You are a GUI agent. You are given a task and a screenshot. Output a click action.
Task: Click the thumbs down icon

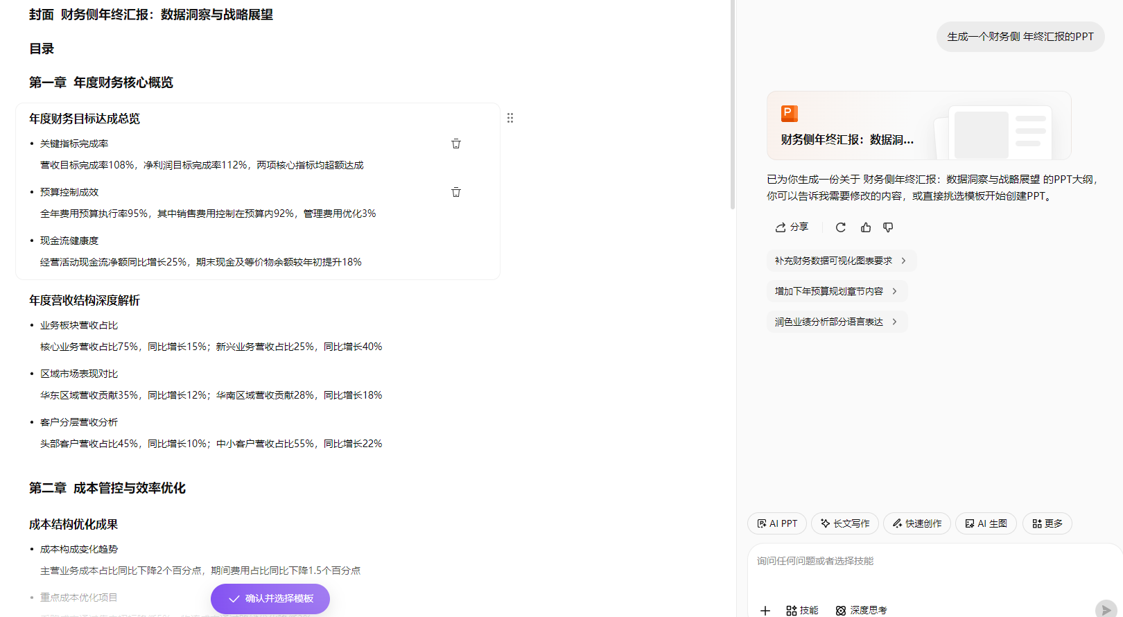point(888,227)
